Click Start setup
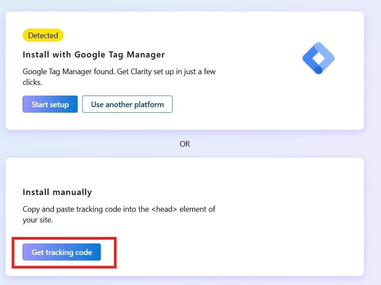The image size is (381, 285). (x=50, y=104)
